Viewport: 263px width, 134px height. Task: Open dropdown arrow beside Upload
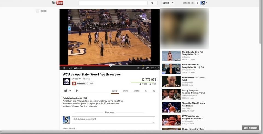pos(173,3)
